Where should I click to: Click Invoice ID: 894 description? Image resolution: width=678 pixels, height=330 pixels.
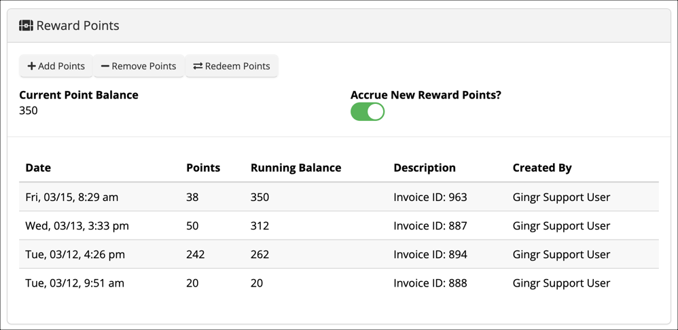click(x=430, y=255)
